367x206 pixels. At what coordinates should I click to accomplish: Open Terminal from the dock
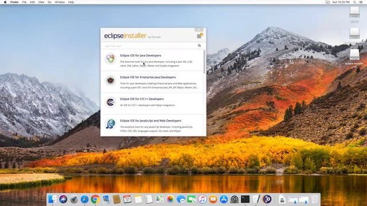tap(245, 199)
